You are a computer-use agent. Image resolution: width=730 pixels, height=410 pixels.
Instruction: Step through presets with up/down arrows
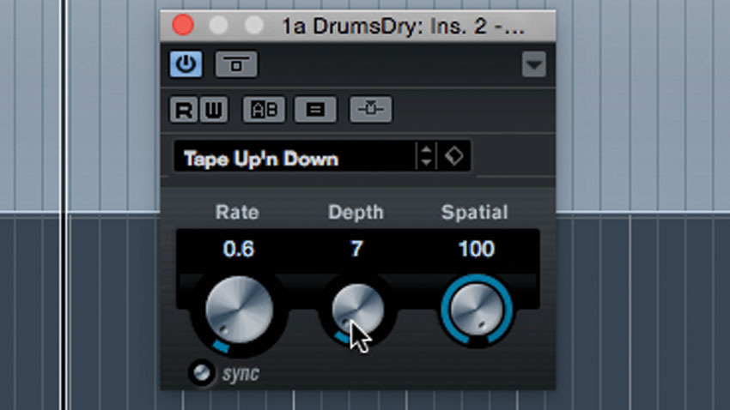[x=426, y=156]
